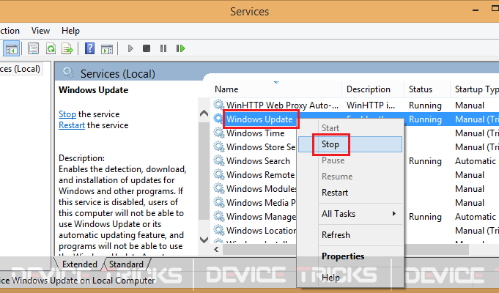Open the Help menu in menu bar
The image size is (499, 293).
pos(70,31)
